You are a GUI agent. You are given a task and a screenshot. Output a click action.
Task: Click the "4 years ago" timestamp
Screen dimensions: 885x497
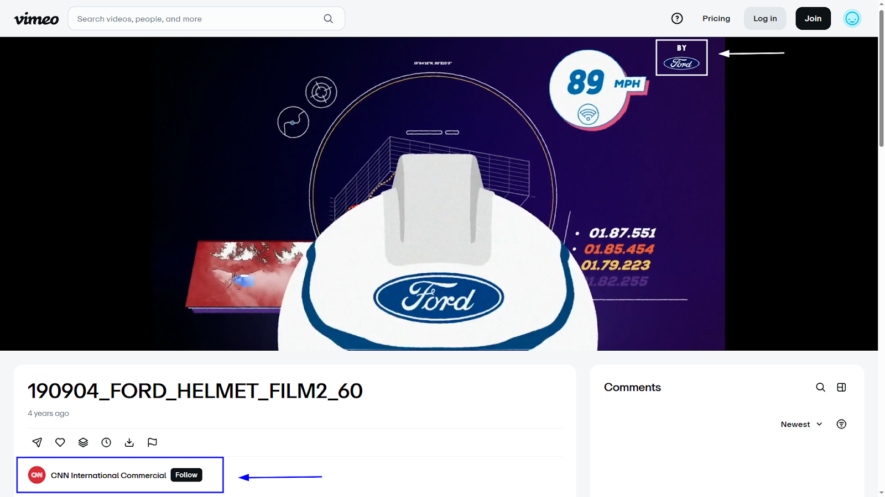(x=49, y=414)
